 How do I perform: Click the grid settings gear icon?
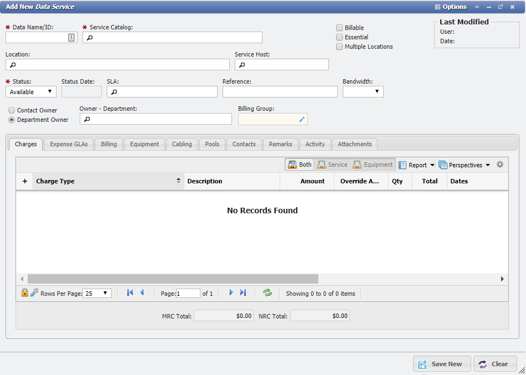(500, 165)
